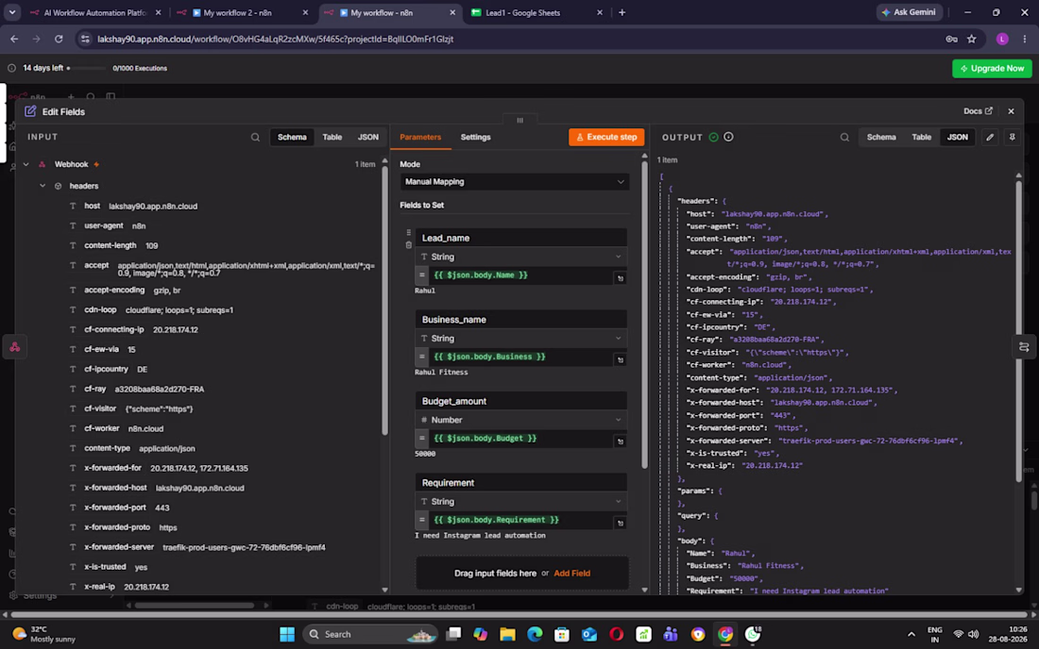Open the Business_name type dropdown

click(x=520, y=338)
